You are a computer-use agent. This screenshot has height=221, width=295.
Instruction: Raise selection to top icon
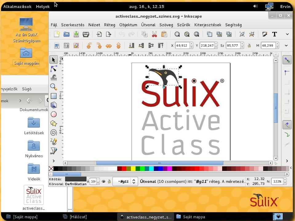click(161, 45)
